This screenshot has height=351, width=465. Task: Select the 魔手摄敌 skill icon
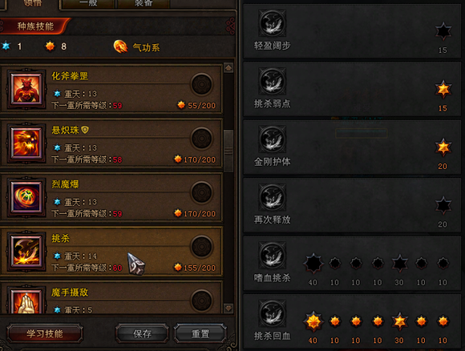(x=26, y=301)
